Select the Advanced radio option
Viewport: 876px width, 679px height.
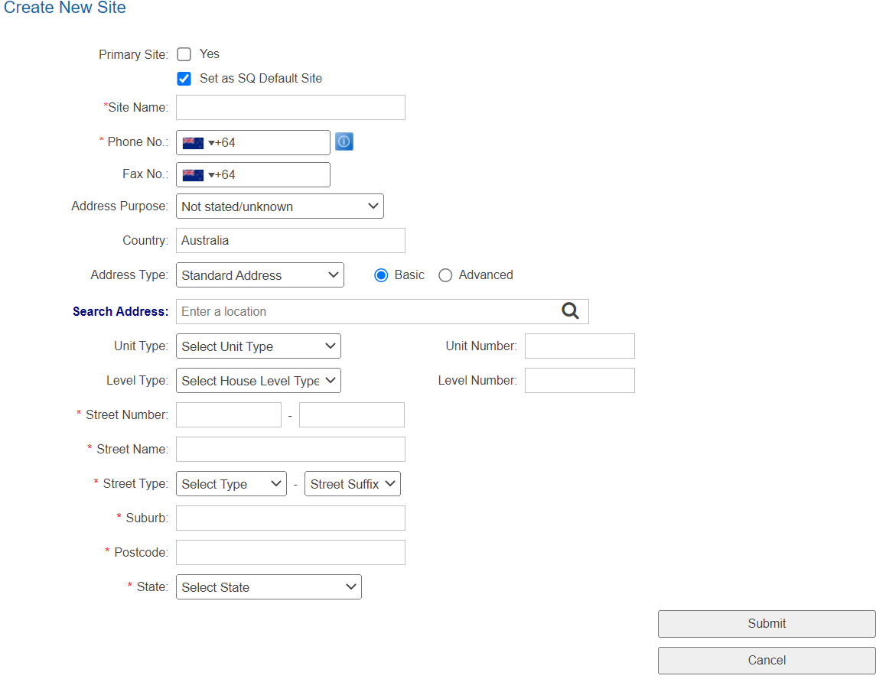pyautogui.click(x=445, y=275)
